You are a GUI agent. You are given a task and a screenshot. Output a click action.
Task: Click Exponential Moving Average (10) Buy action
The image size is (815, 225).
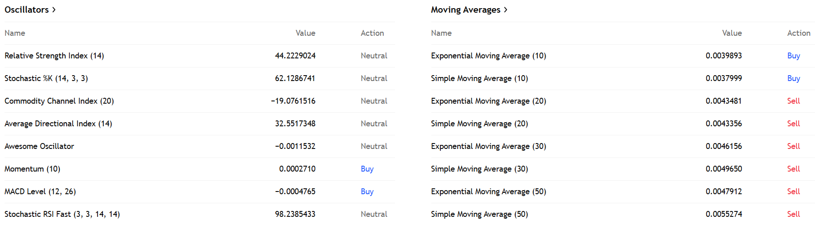tap(793, 56)
